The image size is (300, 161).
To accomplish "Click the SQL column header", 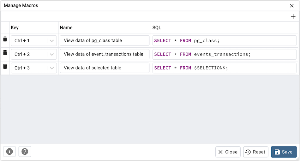I will coord(157,28).
